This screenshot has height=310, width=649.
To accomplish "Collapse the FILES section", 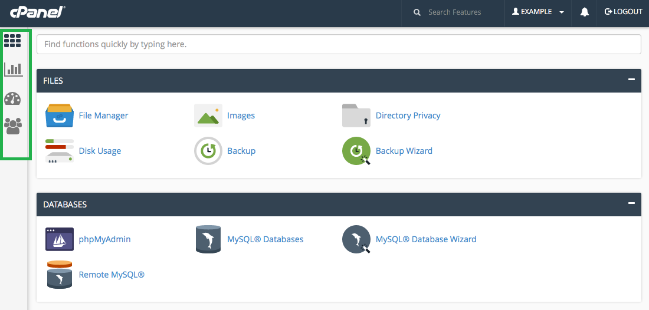I will [631, 80].
